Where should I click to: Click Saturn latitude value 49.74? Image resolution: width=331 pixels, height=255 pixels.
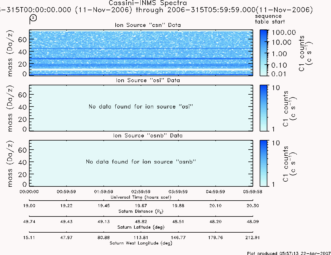pyautogui.click(x=29, y=222)
